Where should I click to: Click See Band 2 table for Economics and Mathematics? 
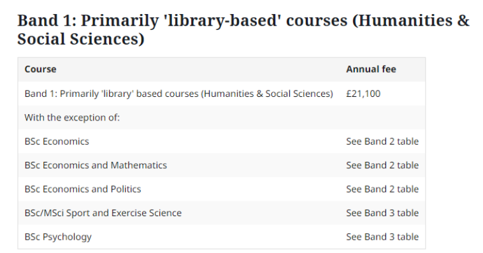382,165
